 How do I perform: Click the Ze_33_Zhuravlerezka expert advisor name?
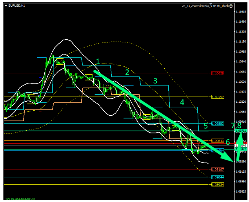point(205,6)
